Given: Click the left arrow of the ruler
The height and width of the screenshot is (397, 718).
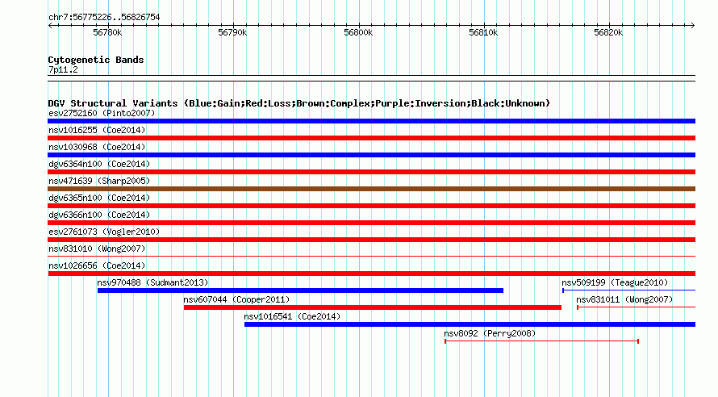Looking at the screenshot, I should 50,26.
